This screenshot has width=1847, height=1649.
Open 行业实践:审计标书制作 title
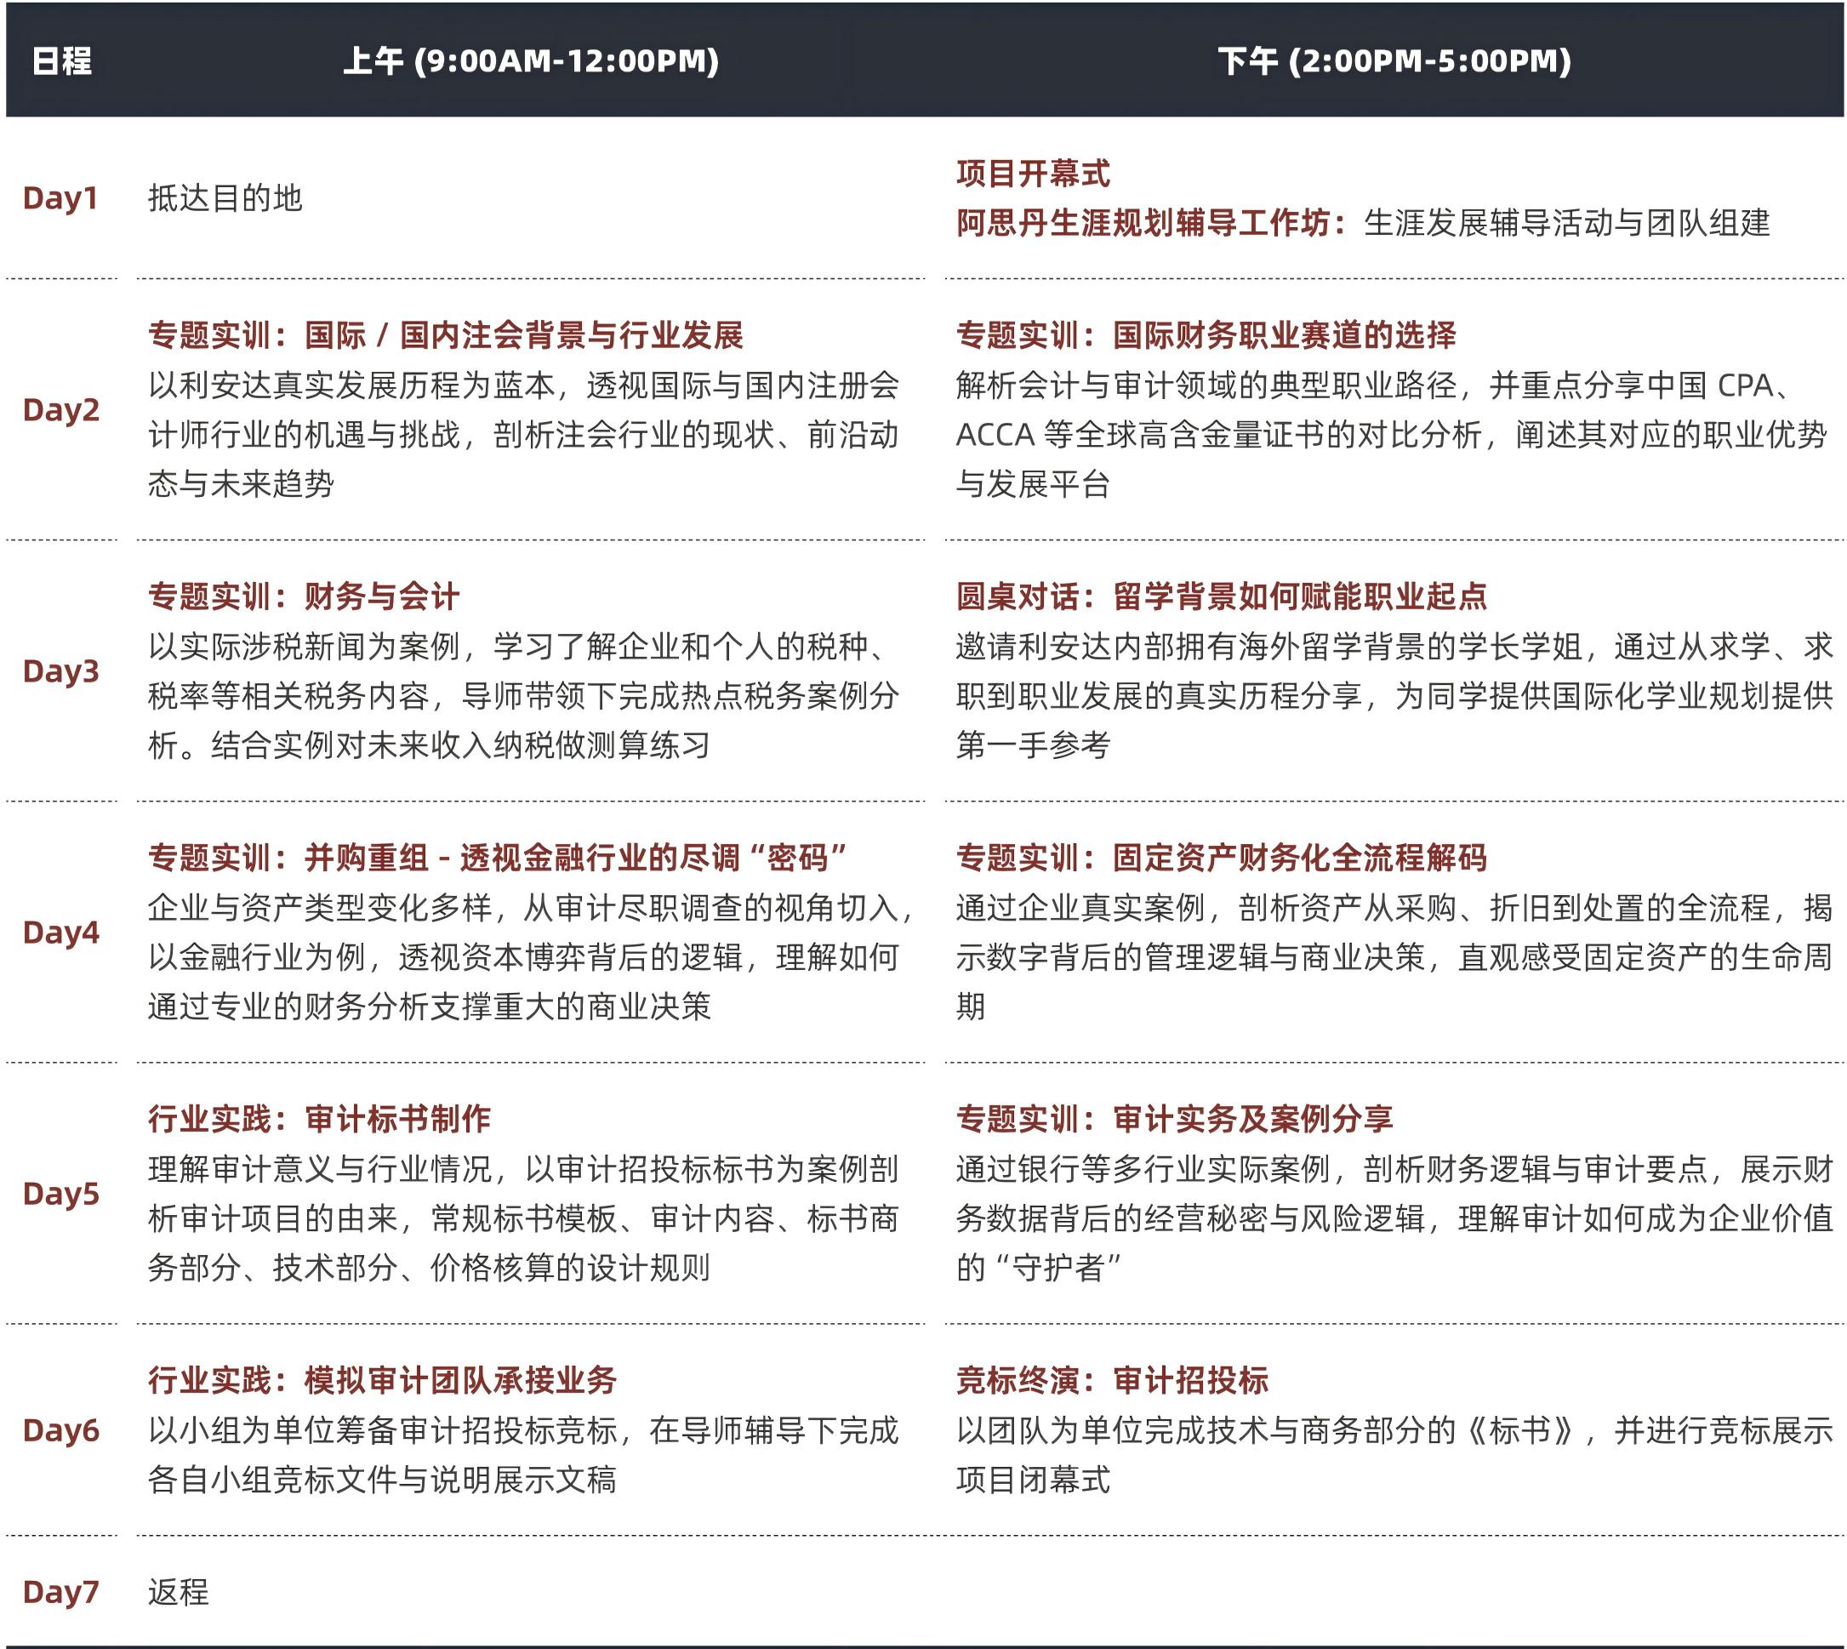[319, 1119]
